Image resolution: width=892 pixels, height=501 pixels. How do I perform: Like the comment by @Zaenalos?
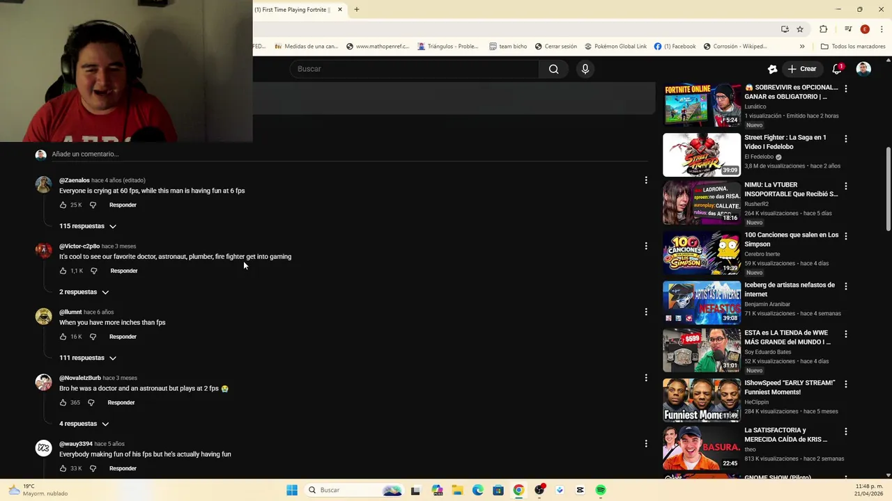(x=63, y=205)
